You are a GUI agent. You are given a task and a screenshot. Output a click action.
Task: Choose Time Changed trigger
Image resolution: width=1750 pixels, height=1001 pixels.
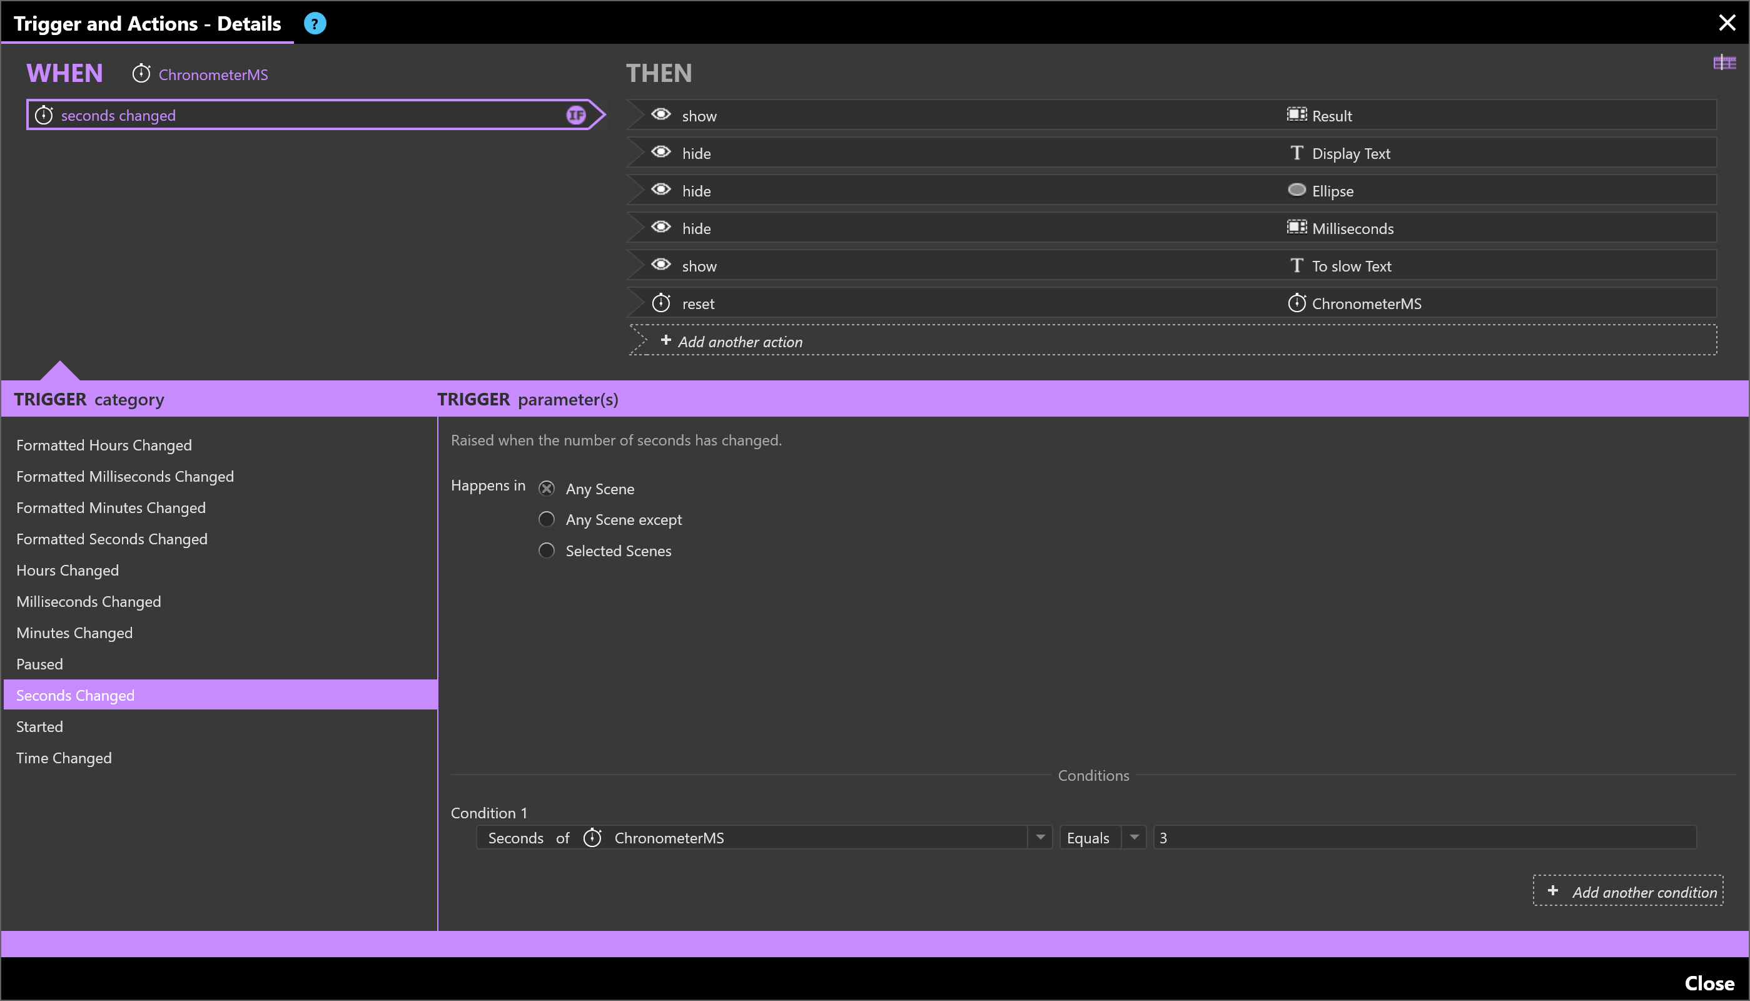(x=64, y=758)
